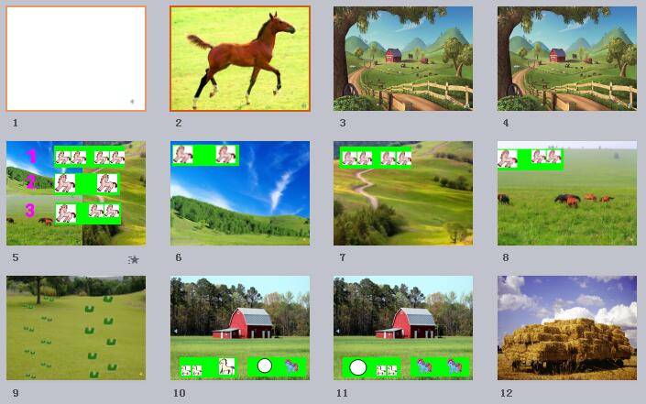Select slide 7 with the winding path
The height and width of the screenshot is (404, 646).
403,193
